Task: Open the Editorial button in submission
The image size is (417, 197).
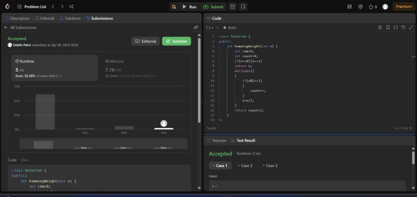Action: [145, 41]
